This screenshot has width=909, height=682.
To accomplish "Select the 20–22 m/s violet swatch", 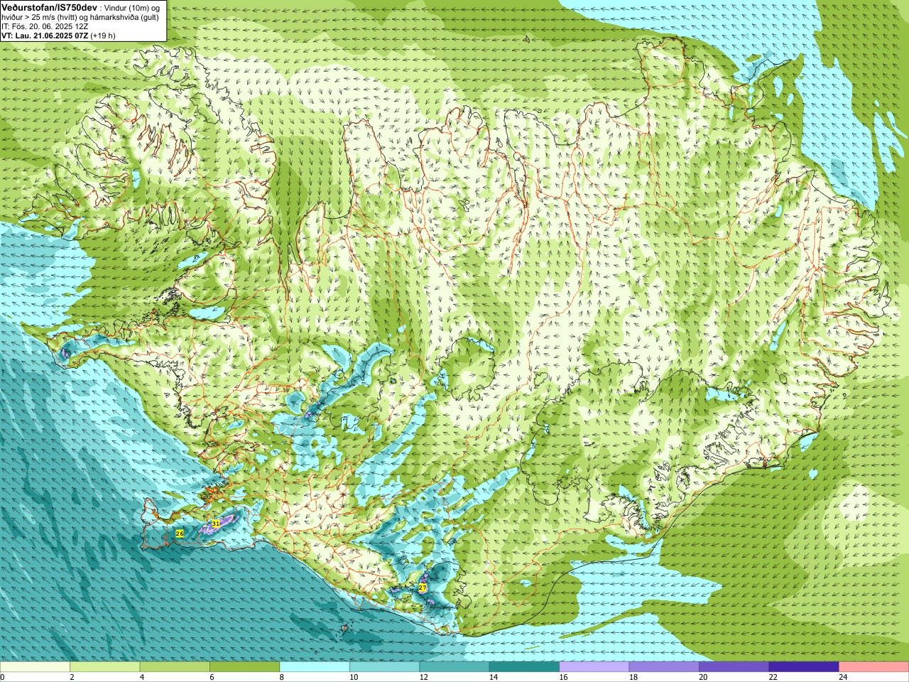I will (x=734, y=667).
